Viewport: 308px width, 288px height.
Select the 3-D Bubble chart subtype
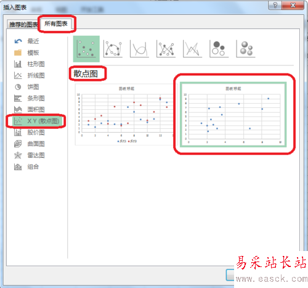[x=246, y=49]
